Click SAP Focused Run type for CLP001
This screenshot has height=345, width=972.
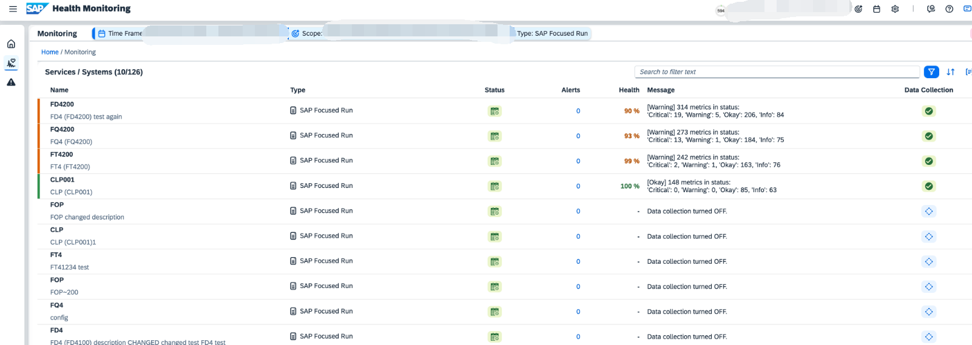326,186
